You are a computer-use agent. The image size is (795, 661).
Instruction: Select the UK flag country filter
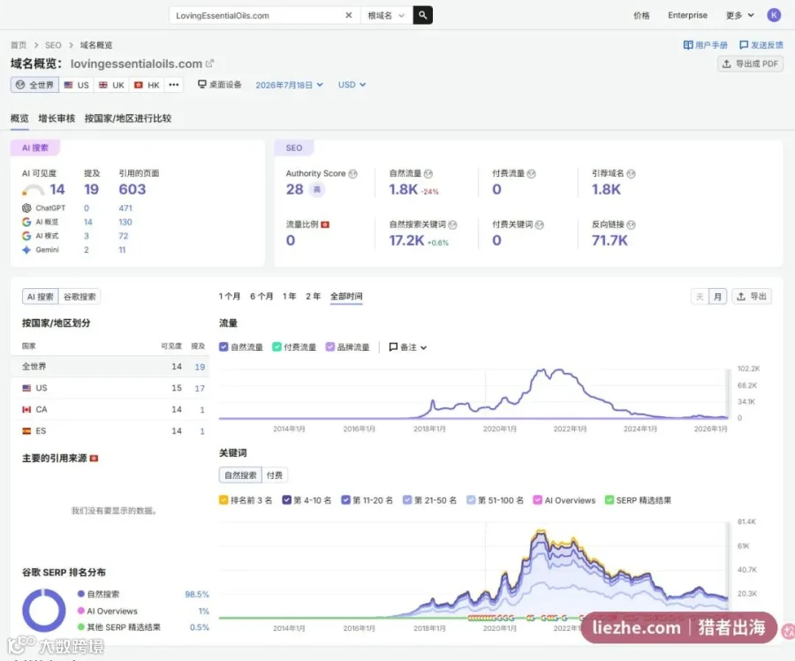pos(111,85)
